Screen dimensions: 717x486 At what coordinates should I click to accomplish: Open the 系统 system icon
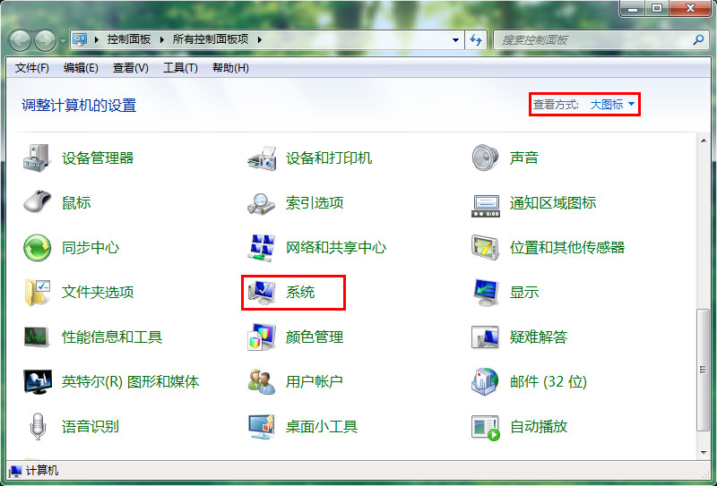(262, 293)
